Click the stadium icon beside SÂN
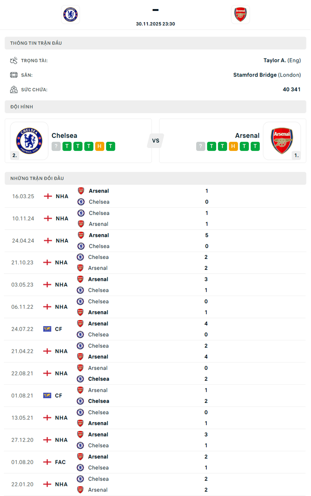 (x=14, y=75)
